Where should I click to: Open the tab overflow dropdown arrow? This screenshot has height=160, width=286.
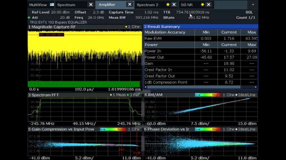coord(253,5)
